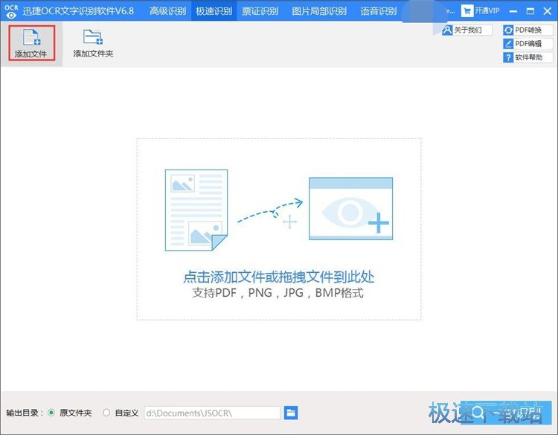Click the 输出目录 label
Screen dimensions: 558x435
pyautogui.click(x=25, y=413)
